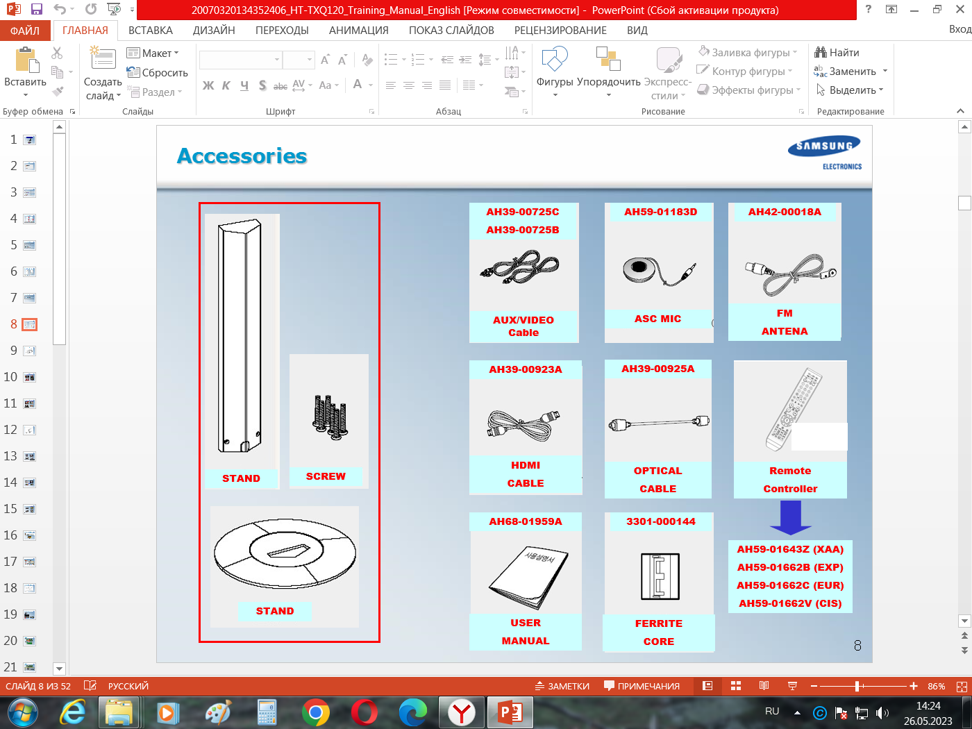Undo the last action
Image resolution: width=972 pixels, height=729 pixels.
(60, 10)
